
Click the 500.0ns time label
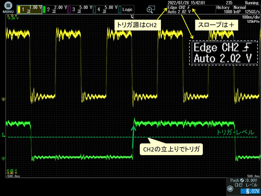[x=253, y=176]
